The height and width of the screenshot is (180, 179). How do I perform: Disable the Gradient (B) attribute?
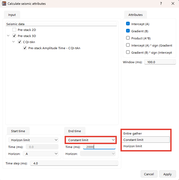(x=128, y=31)
